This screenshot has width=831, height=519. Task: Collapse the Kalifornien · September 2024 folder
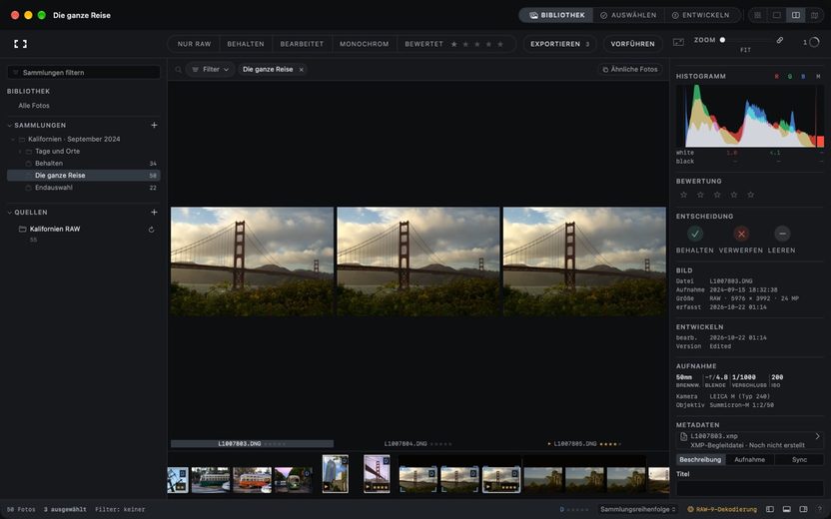tap(13, 140)
